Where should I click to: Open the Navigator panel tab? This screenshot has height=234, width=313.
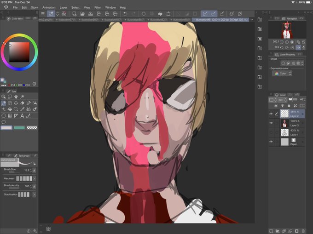tap(290, 18)
